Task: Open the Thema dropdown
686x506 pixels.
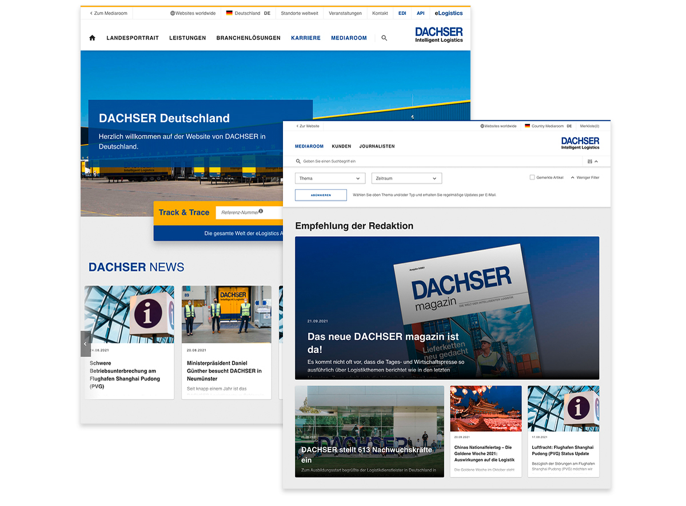Action: point(330,179)
